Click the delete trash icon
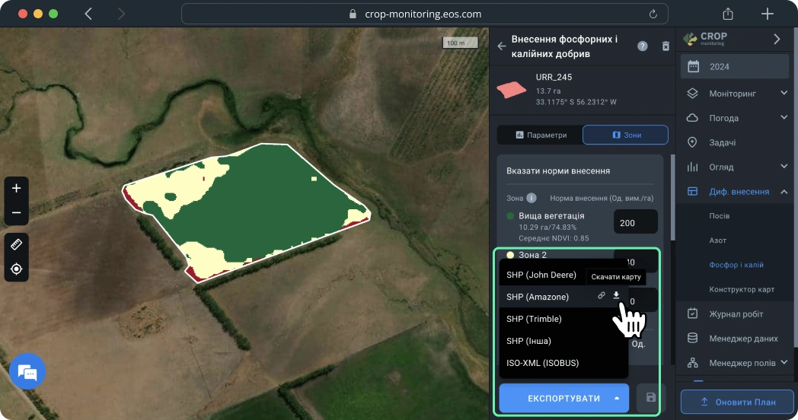Image resolution: width=798 pixels, height=420 pixels. click(666, 46)
